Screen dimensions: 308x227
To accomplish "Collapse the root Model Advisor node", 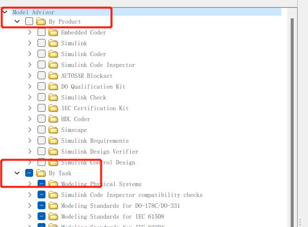I will click(5, 12).
